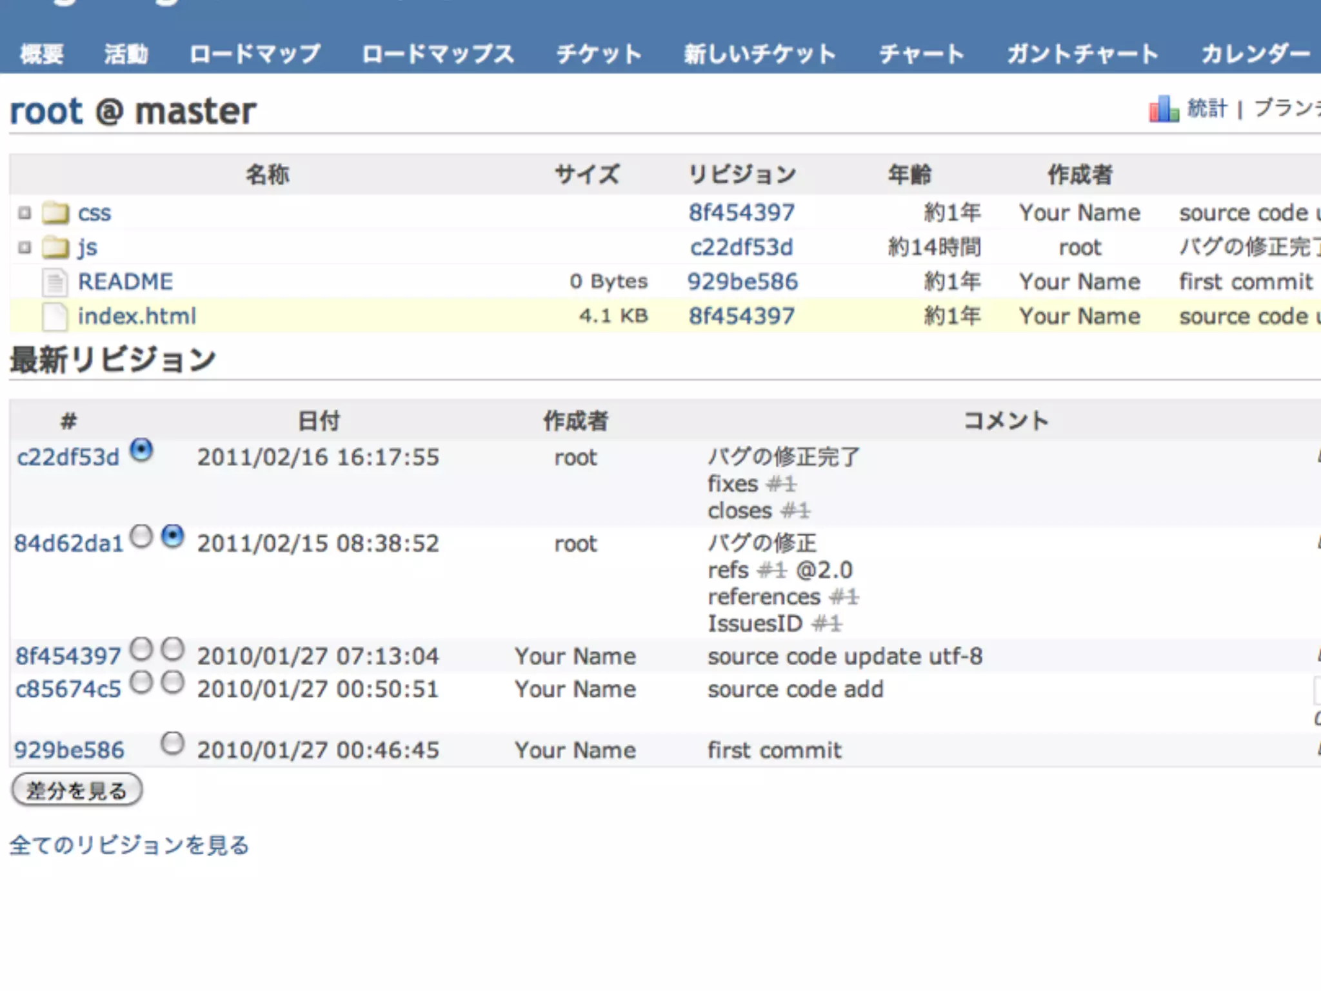Viewport: 1321px width, 991px height.
Task: Click the css folder icon
Action: [55, 212]
